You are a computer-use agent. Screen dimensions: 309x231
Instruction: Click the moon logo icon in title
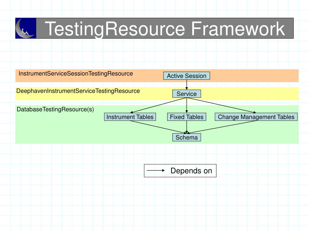pos(26,28)
